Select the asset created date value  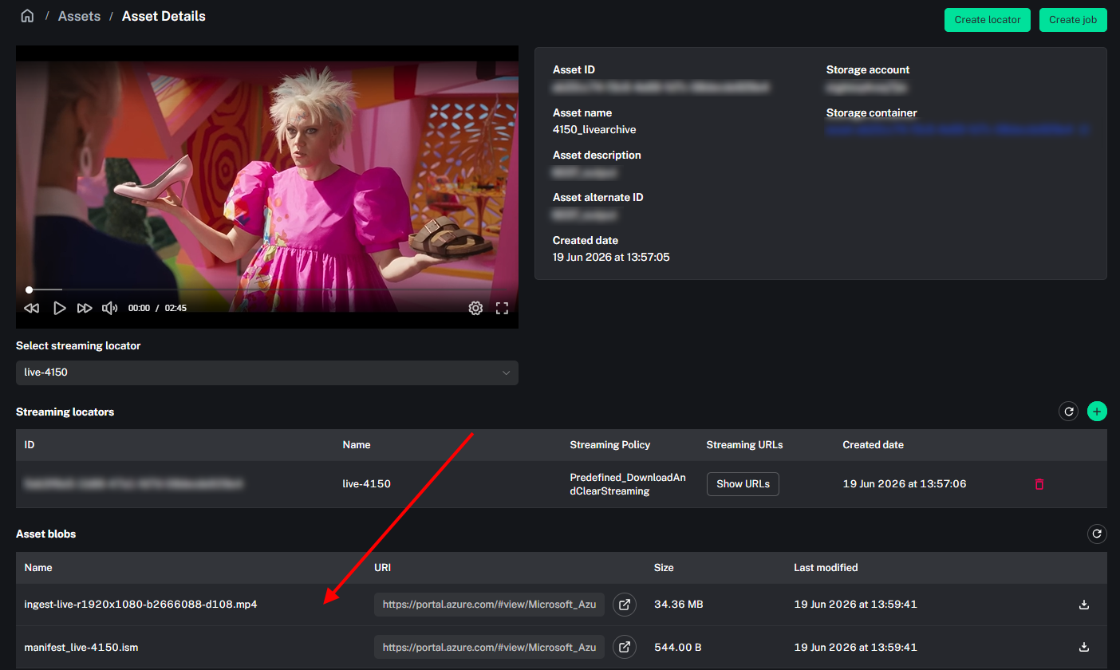611,257
